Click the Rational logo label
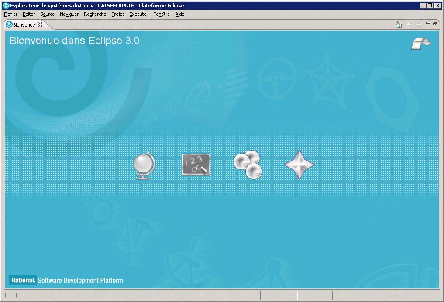This screenshot has width=444, height=302. click(x=23, y=280)
